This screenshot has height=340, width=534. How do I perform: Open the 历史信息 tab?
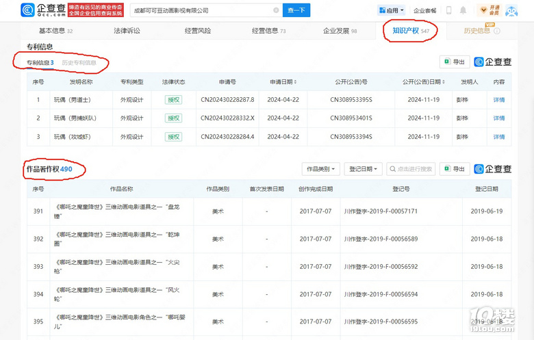pyautogui.click(x=477, y=31)
